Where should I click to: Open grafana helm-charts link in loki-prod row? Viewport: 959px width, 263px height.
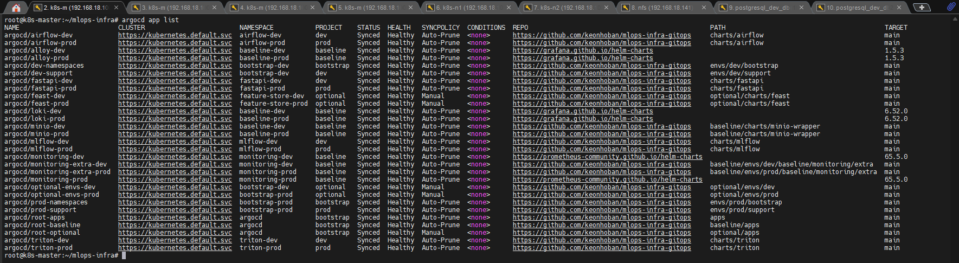(x=583, y=119)
